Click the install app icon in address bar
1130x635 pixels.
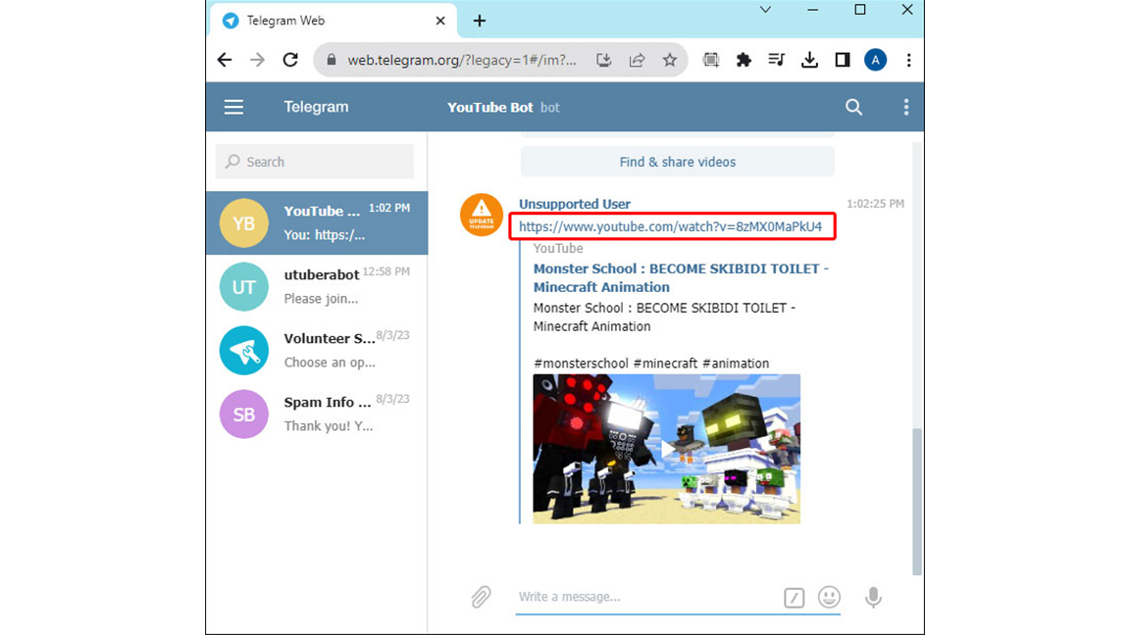tap(604, 60)
